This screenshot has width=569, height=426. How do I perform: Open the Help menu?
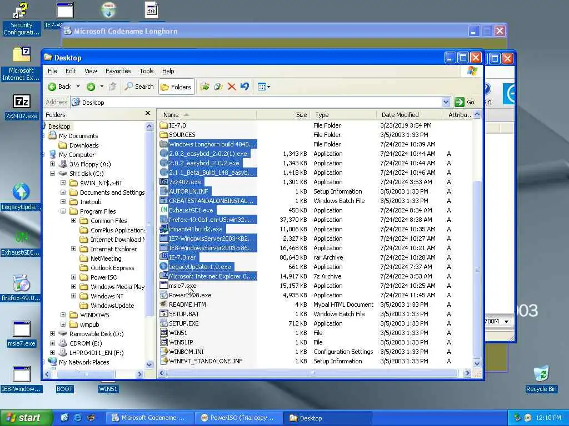[168, 71]
